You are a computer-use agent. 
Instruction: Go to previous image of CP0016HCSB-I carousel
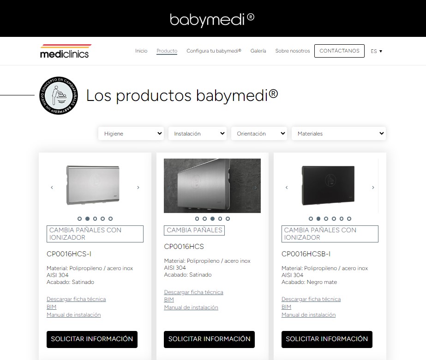click(287, 188)
